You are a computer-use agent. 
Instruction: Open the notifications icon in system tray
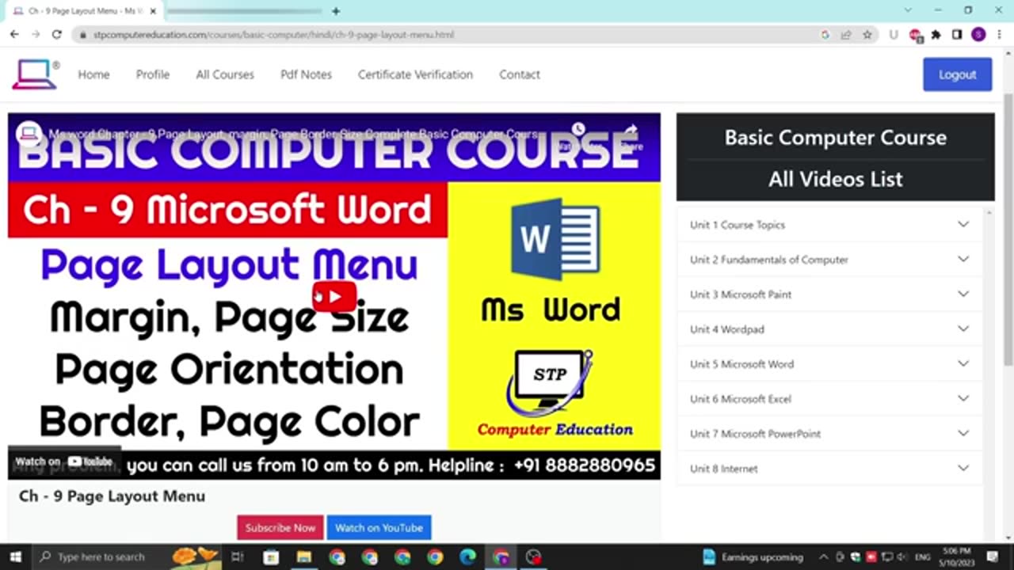tap(993, 557)
